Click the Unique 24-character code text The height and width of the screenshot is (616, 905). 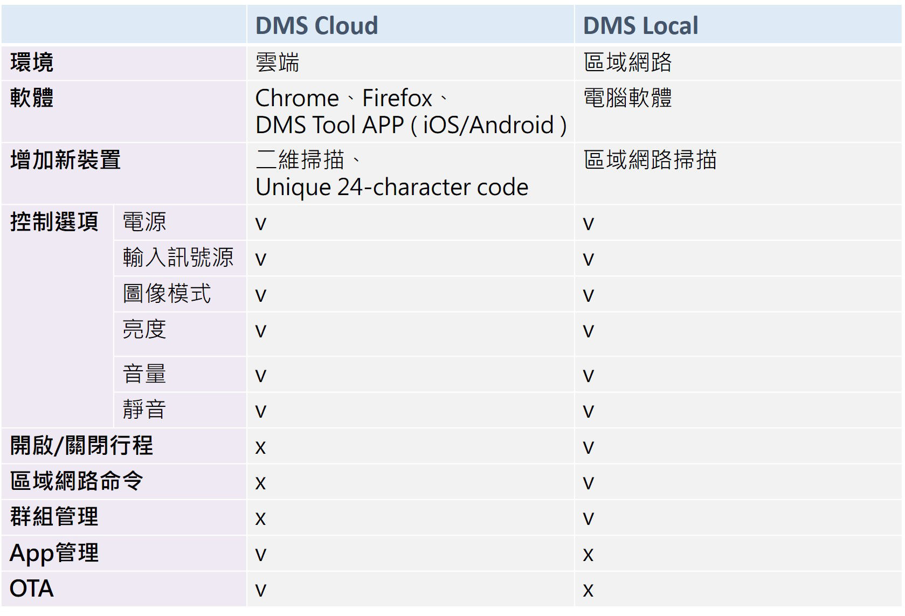coord(392,188)
